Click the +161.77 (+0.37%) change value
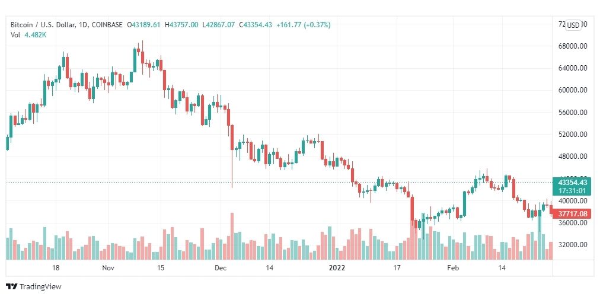The image size is (600, 297). click(303, 25)
